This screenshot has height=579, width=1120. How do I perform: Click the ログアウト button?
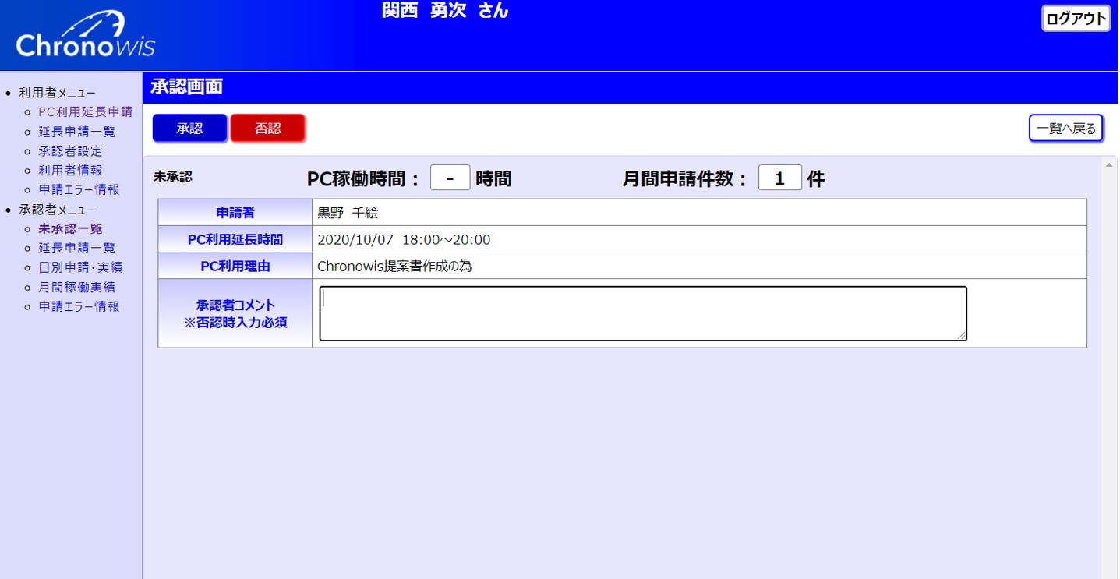[x=1076, y=19]
